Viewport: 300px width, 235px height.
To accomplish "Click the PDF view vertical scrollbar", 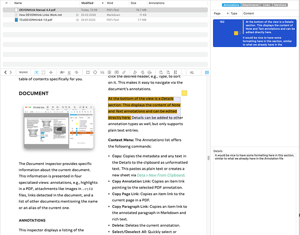I will (208, 158).
